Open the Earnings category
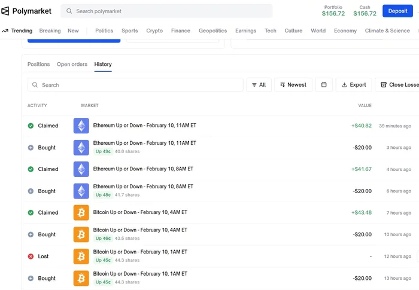 click(x=245, y=30)
